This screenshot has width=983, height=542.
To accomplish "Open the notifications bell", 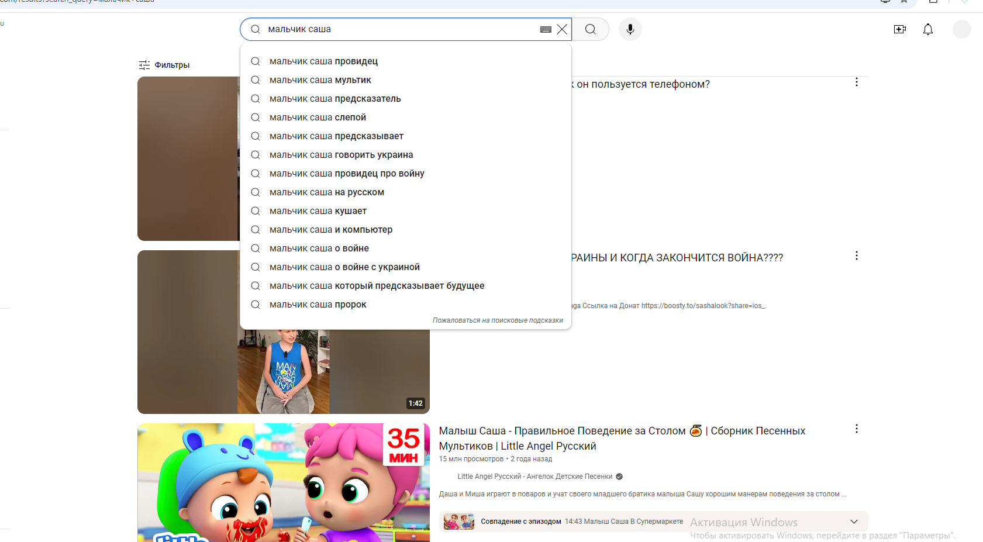I will coord(927,29).
